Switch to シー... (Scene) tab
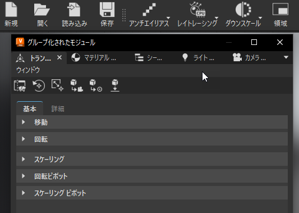Screen dimensions: 299x213 [148, 58]
